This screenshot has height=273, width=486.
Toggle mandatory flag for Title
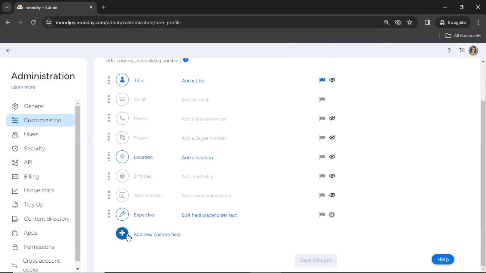(322, 80)
